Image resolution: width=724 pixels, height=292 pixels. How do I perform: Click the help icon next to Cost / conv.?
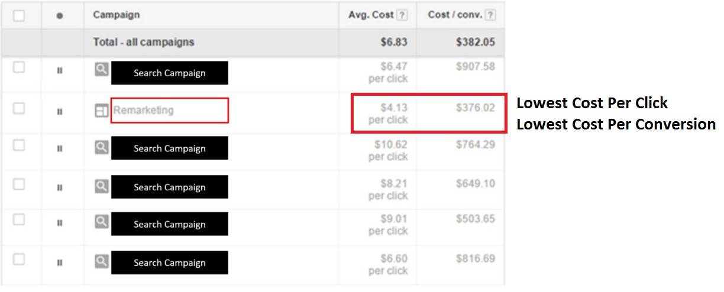pyautogui.click(x=490, y=15)
